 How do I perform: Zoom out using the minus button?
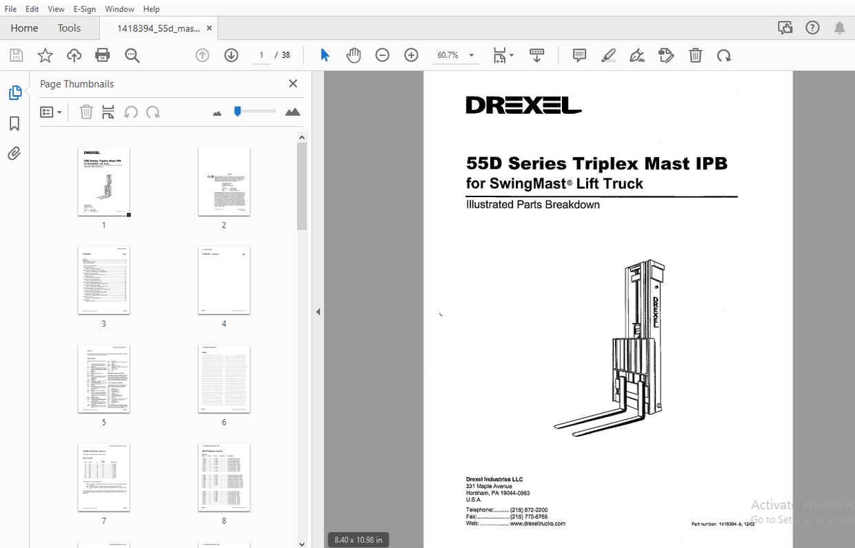382,55
